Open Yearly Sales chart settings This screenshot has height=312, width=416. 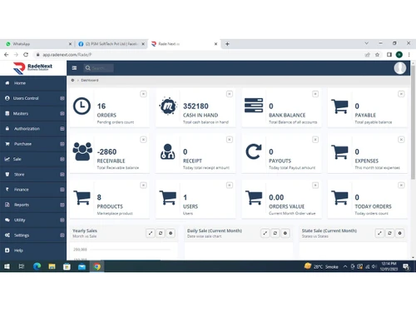click(171, 233)
